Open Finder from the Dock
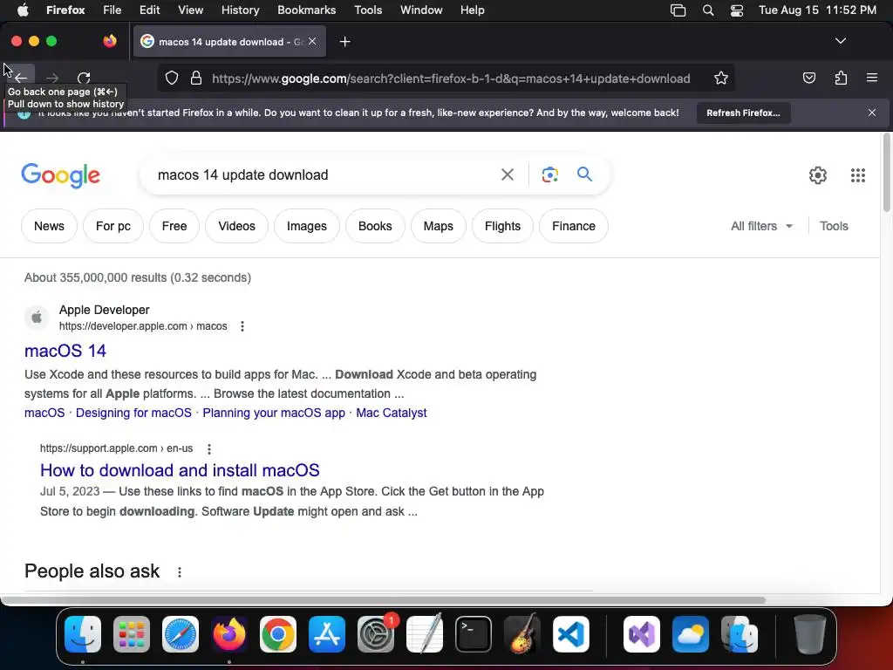 [x=83, y=634]
